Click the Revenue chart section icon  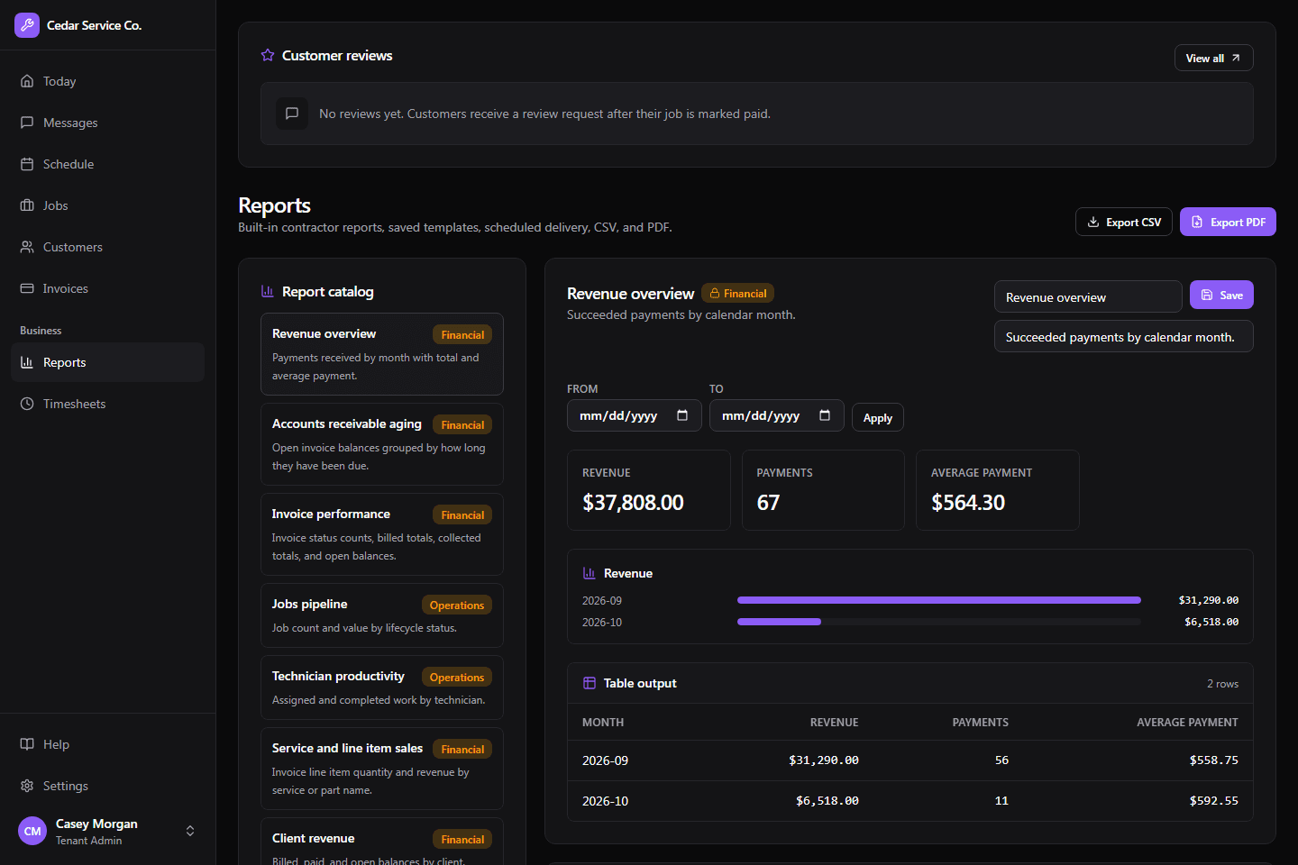coord(590,573)
